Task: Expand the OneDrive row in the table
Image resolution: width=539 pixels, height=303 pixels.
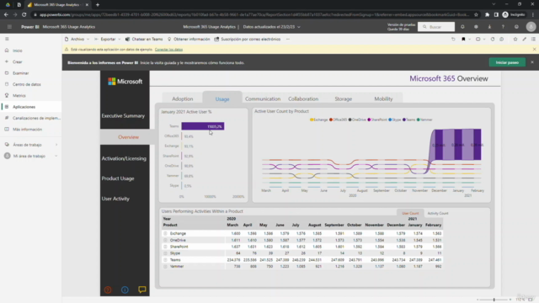Action: point(165,240)
